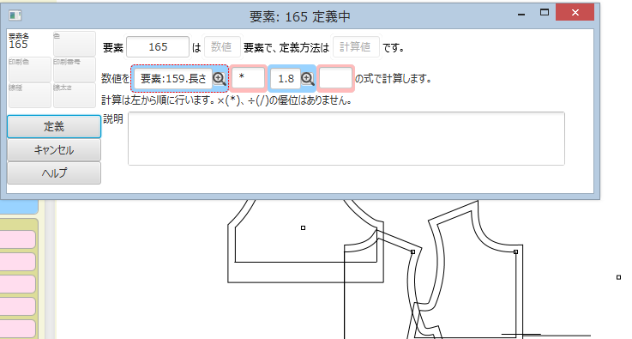Maximize the 要素: 165 定義中 dialog
This screenshot has width=632, height=339.
(x=545, y=13)
